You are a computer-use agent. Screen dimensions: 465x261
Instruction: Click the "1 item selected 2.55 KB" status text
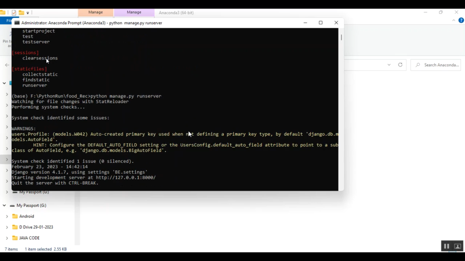point(46,249)
